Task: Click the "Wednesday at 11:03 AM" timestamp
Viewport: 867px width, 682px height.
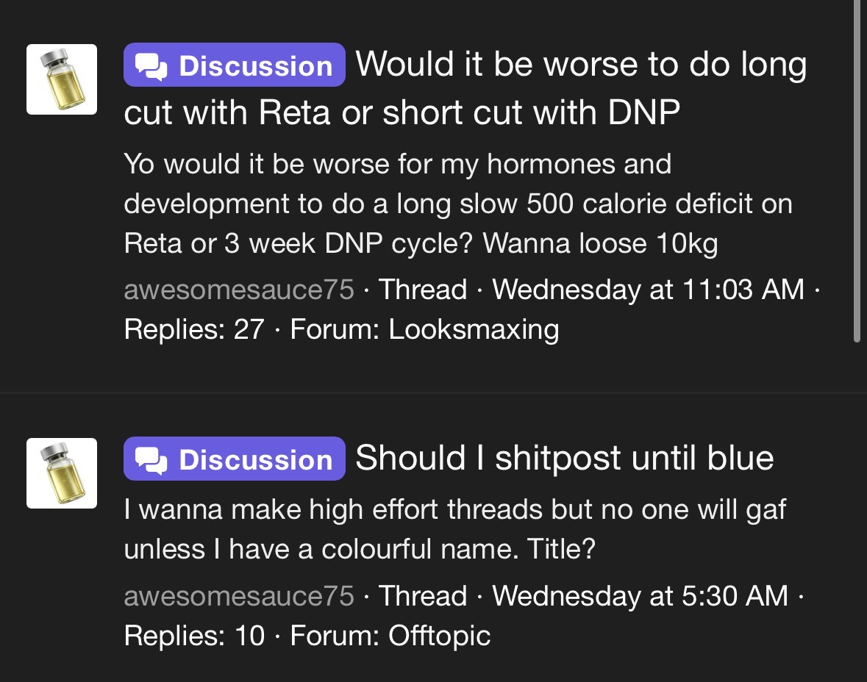Action: pos(648,290)
